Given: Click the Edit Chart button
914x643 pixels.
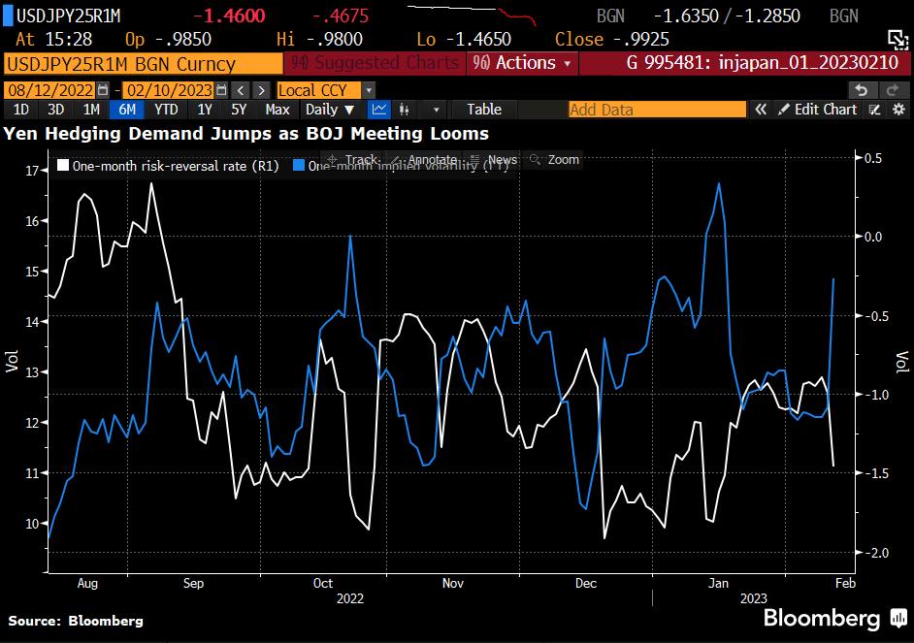Looking at the screenshot, I should (x=818, y=110).
